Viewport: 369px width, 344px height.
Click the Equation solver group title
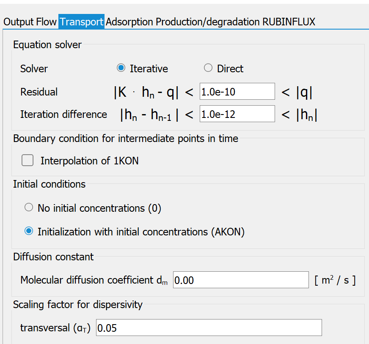tap(47, 45)
